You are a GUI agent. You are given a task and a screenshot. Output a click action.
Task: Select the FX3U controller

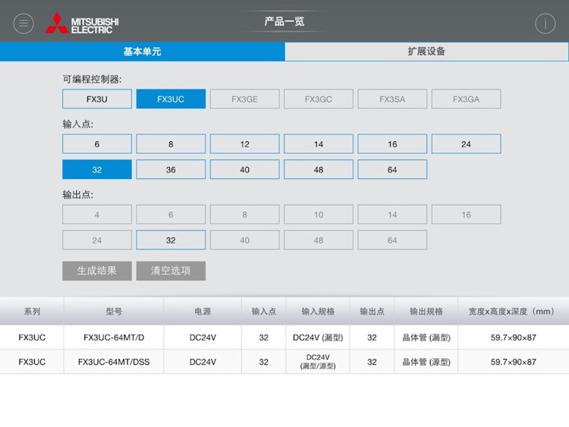click(97, 99)
